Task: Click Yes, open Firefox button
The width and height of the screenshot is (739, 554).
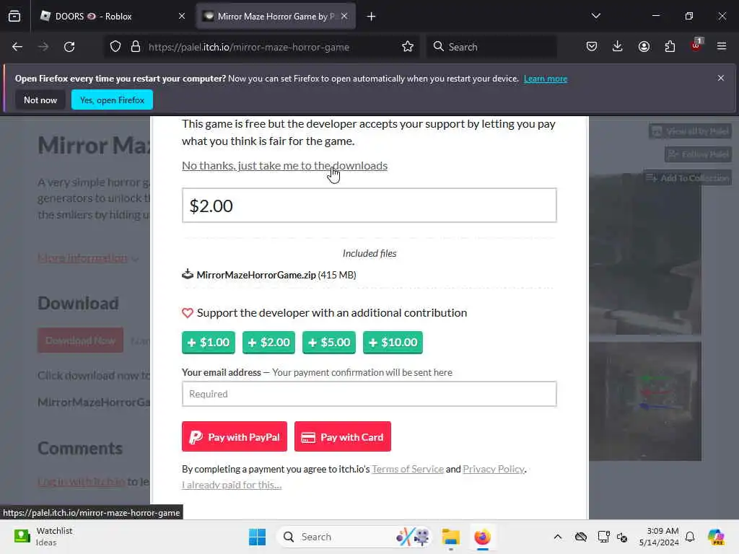Action: pos(112,100)
